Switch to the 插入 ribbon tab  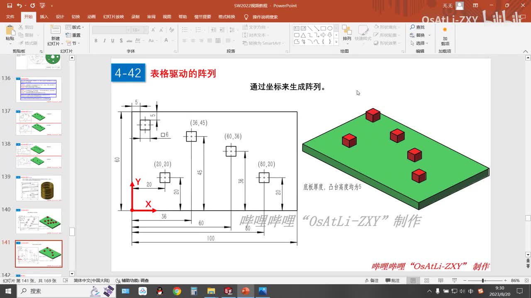44,17
